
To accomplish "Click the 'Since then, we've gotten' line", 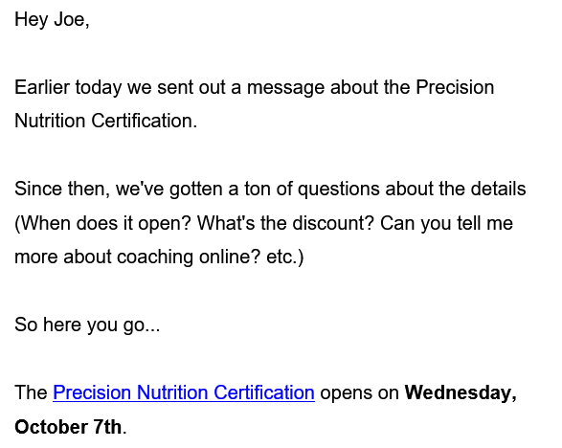I will [x=270, y=189].
